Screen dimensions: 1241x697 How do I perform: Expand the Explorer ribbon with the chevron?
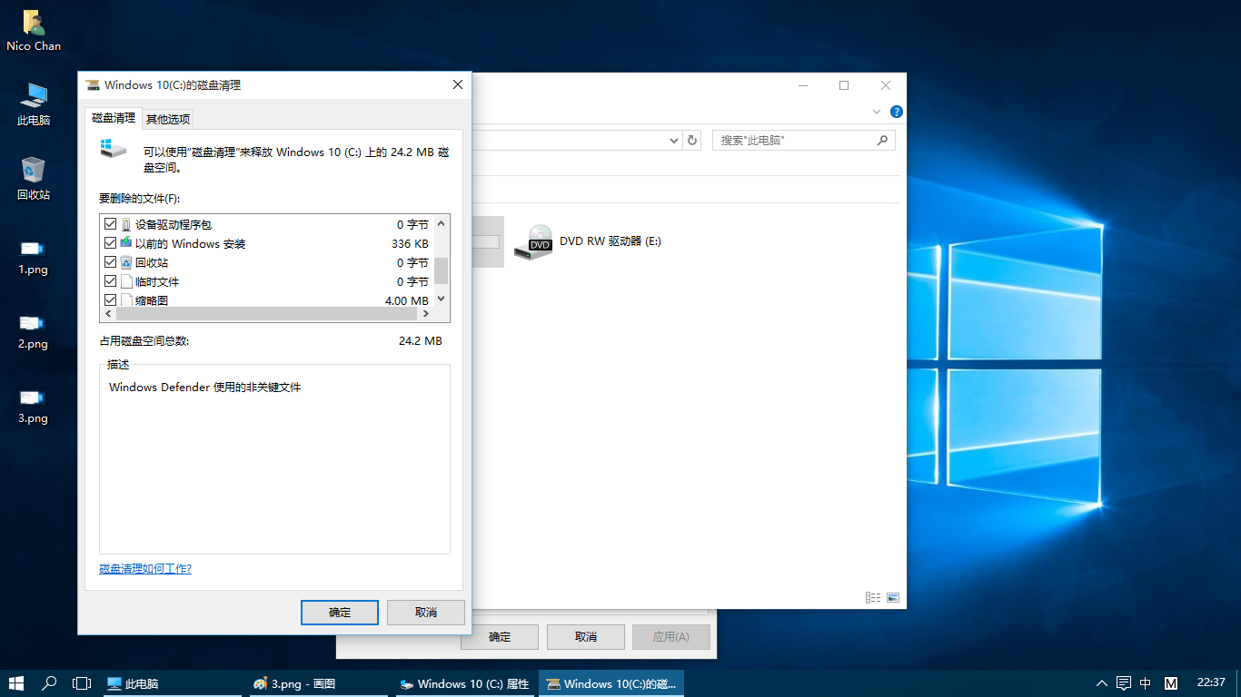877,112
